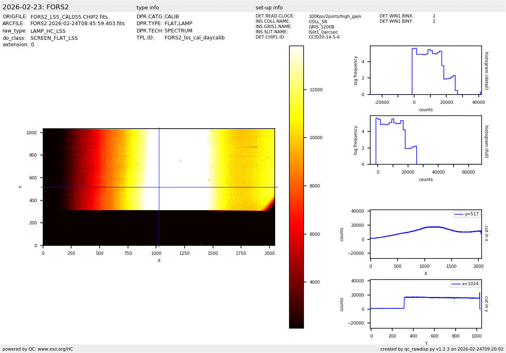Open the cut in y profile plot
This screenshot has height=353, width=506.
pyautogui.click(x=426, y=304)
